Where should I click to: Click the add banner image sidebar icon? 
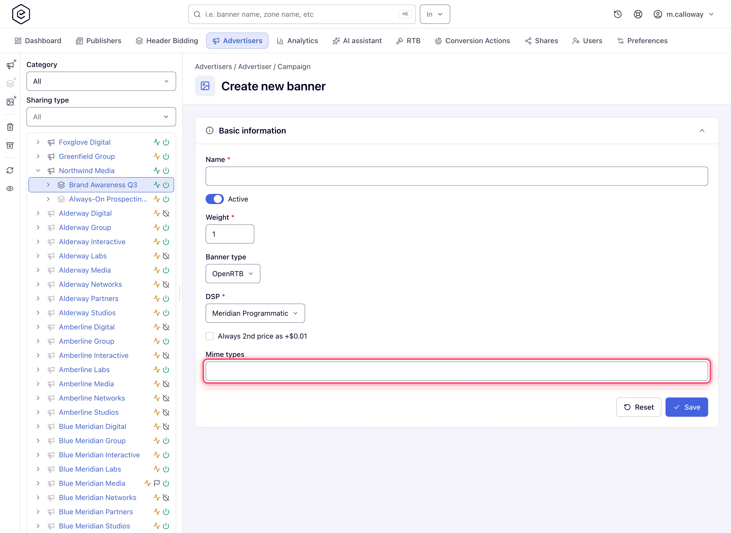pos(11,101)
